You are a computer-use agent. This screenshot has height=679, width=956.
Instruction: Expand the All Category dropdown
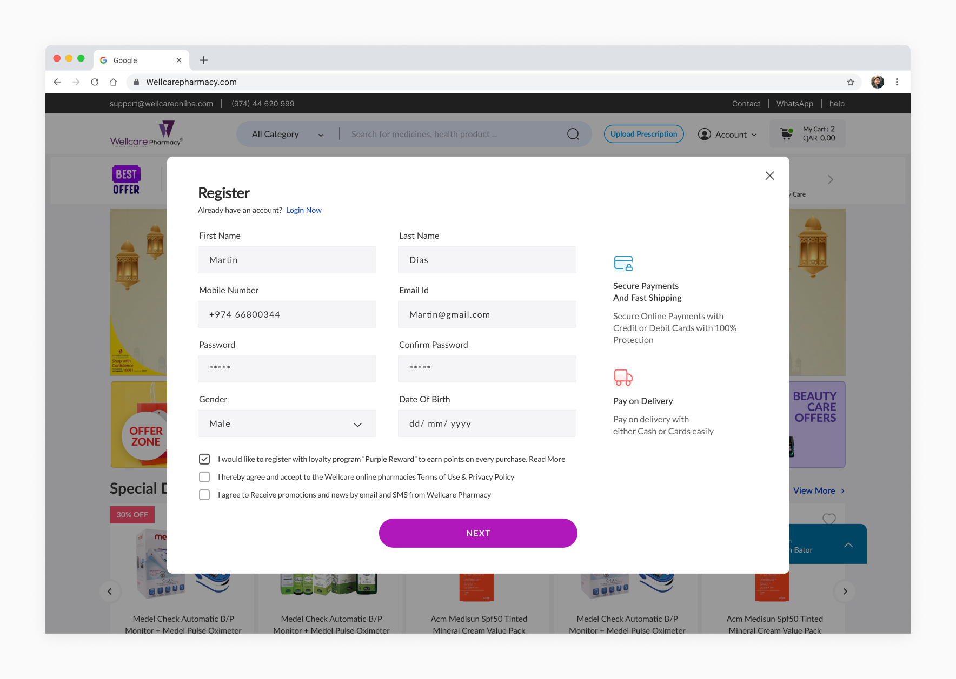pyautogui.click(x=320, y=134)
